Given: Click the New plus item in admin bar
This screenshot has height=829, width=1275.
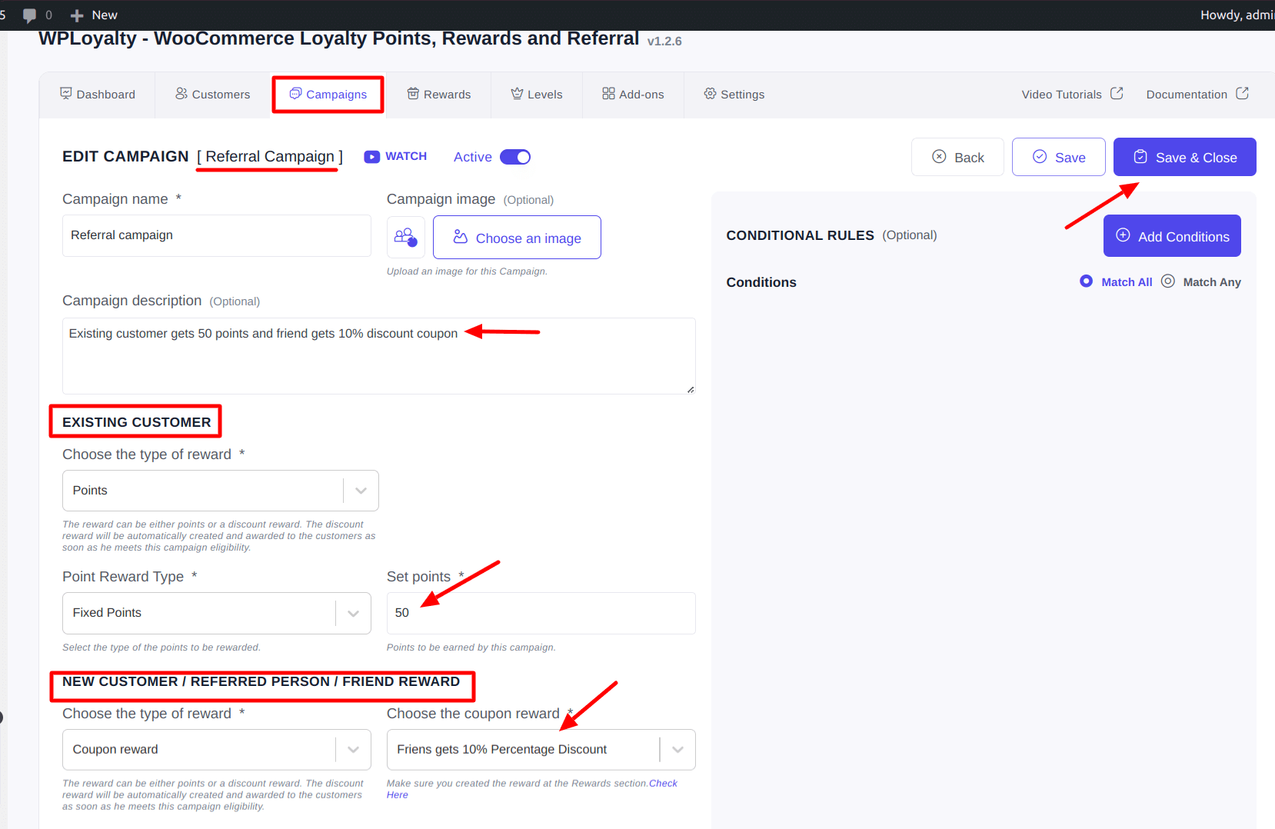Looking at the screenshot, I should 94,15.
